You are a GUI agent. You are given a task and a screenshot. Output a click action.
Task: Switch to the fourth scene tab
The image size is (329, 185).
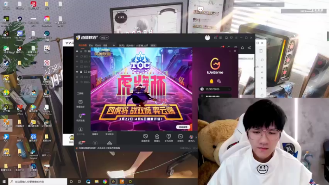[105, 45]
